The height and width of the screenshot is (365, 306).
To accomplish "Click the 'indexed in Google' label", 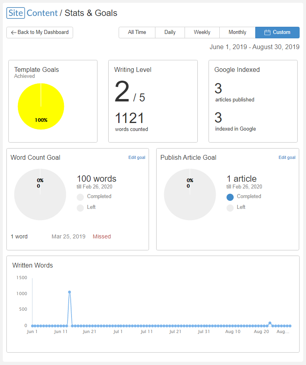I will [x=235, y=129].
